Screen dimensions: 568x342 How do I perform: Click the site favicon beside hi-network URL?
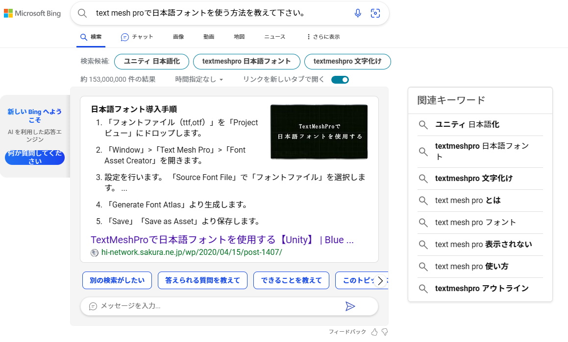[x=95, y=252]
